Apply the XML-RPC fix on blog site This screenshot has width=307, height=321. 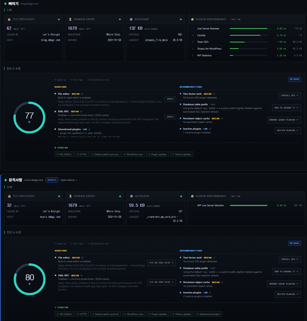[x=170, y=117]
